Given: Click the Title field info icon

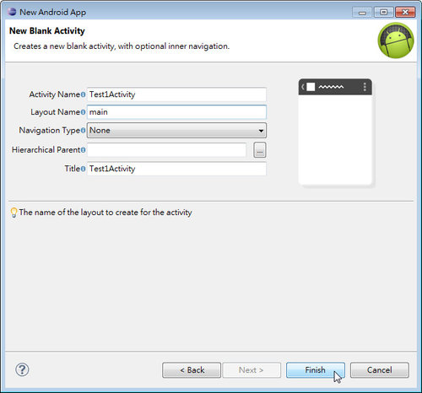Looking at the screenshot, I should 83,169.
